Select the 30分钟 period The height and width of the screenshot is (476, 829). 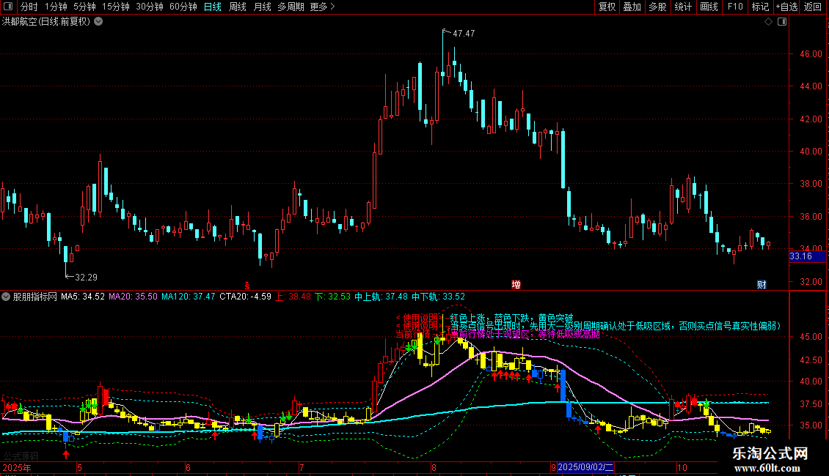tap(150, 7)
